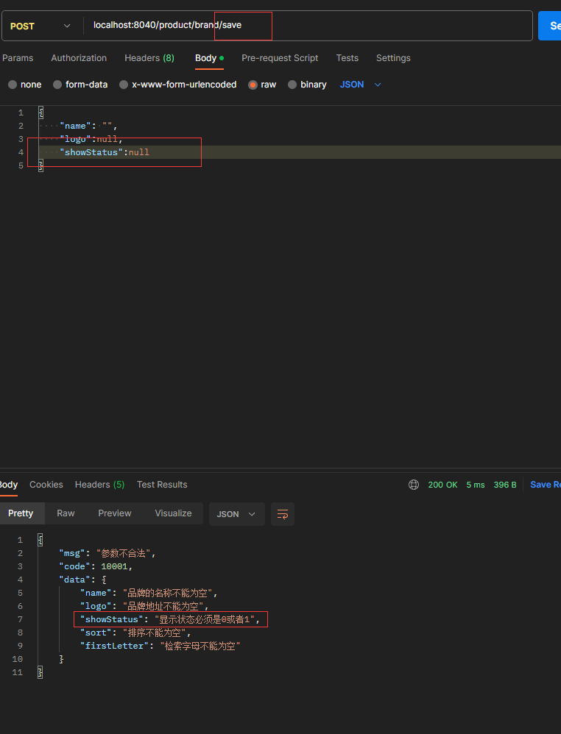Viewport: 561px width, 734px height.
Task: Switch to the Tests tab
Action: [347, 58]
